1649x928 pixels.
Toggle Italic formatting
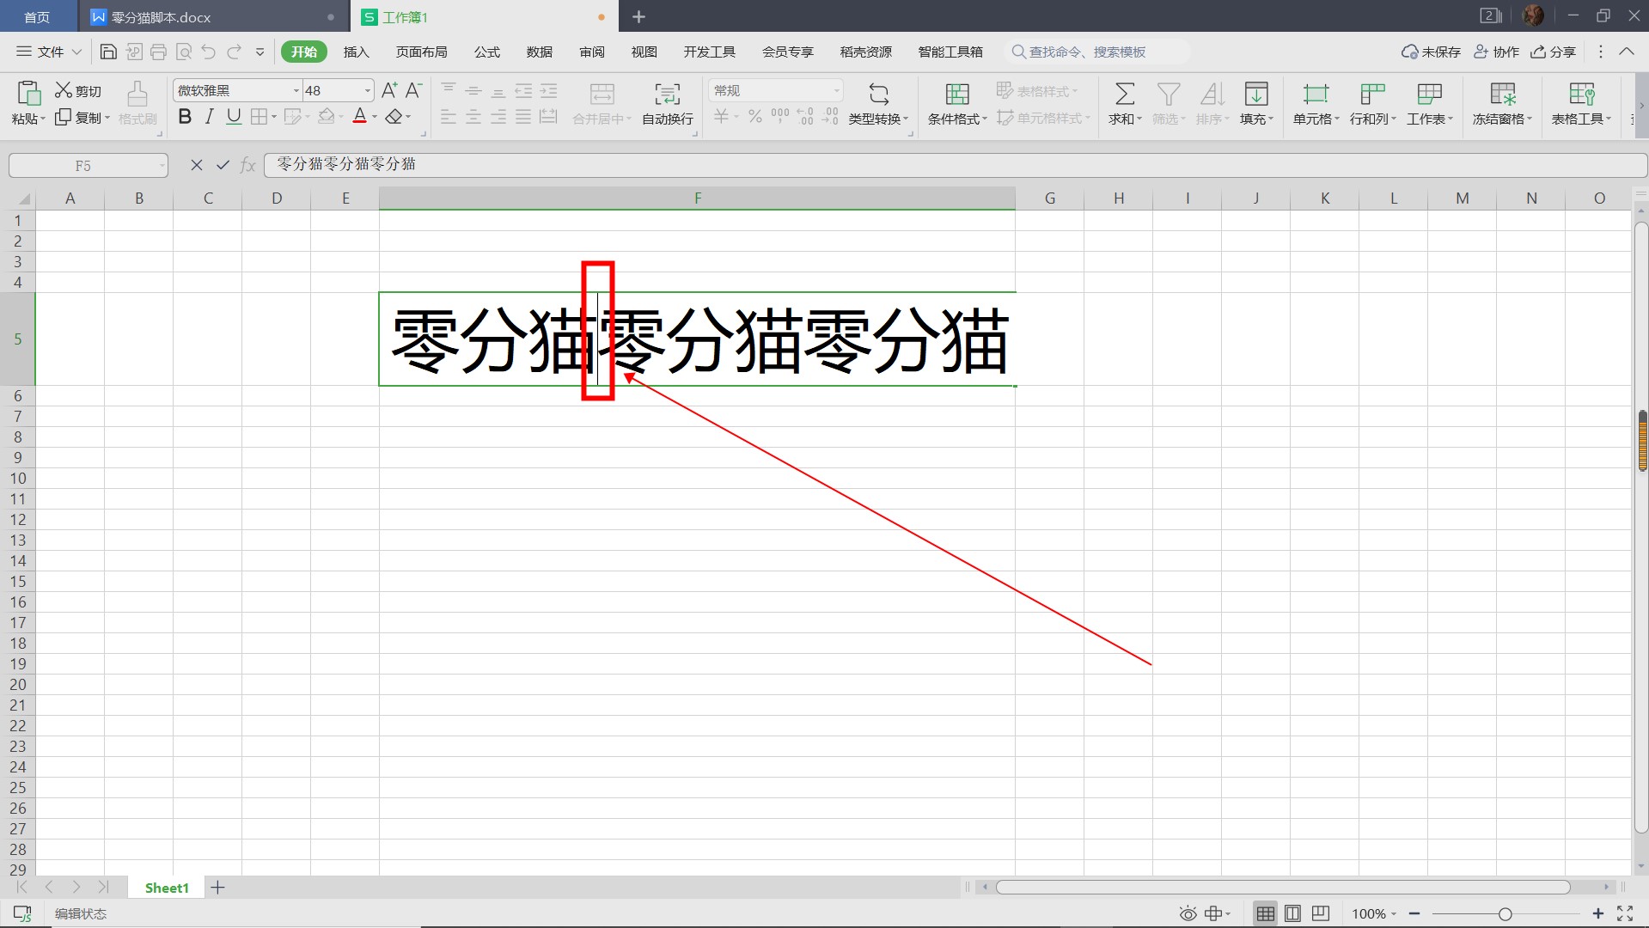(209, 117)
